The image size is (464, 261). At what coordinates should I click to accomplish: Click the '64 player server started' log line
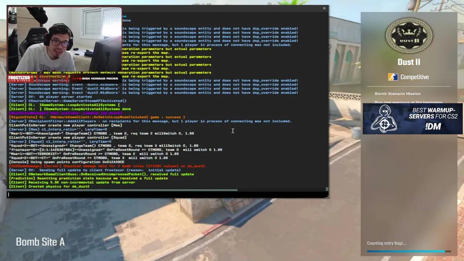50,97
